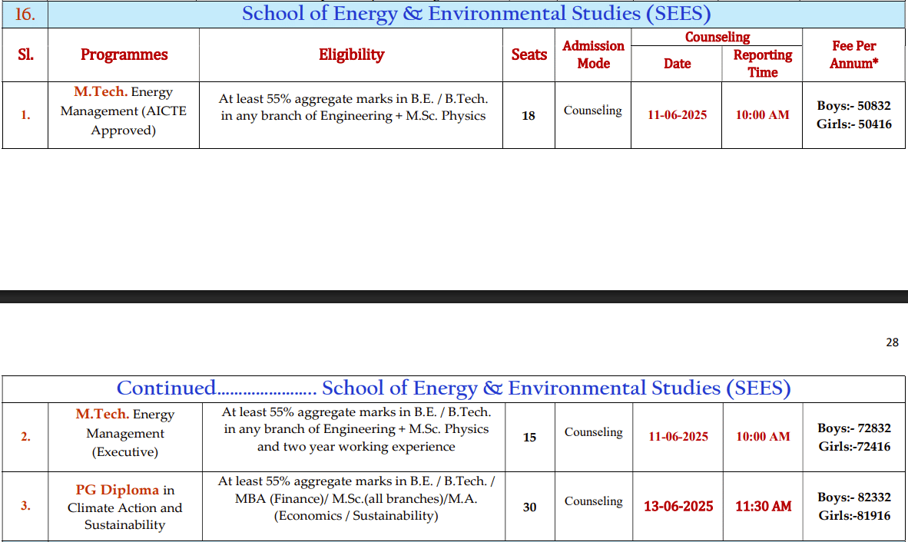Click the 11:30 AM reporting time
The height and width of the screenshot is (542, 908).
pos(763,507)
